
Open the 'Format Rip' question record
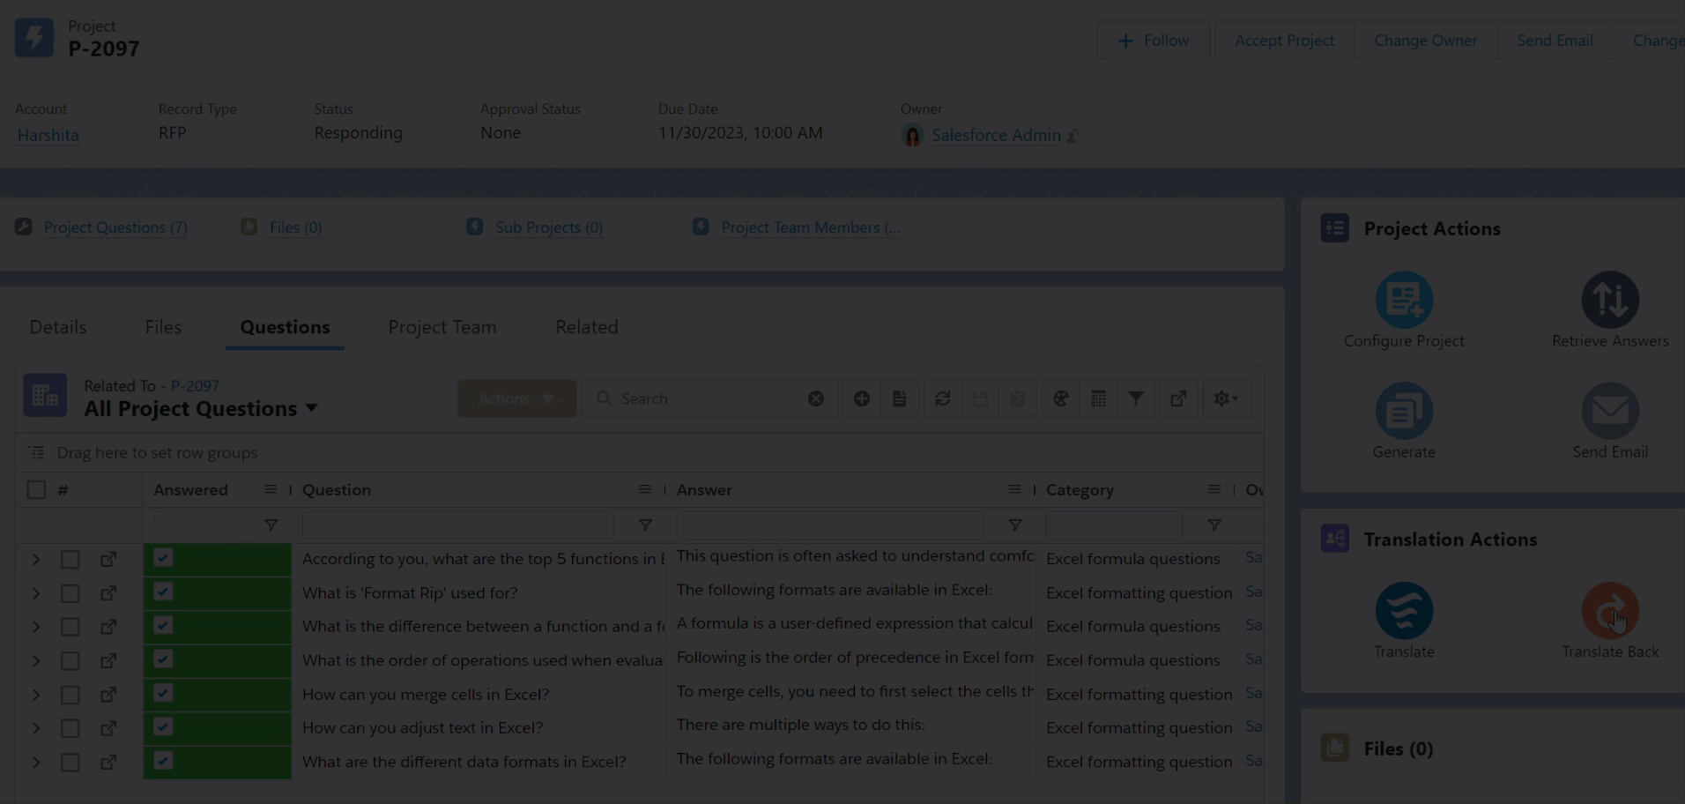108,593
